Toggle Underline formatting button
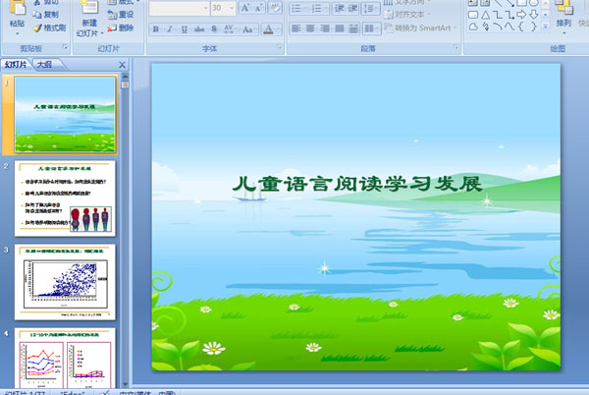Screen dimensions: 589x395 tap(185, 28)
